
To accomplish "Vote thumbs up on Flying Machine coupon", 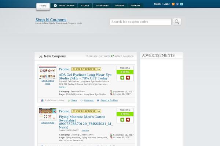I will coord(122,120).
